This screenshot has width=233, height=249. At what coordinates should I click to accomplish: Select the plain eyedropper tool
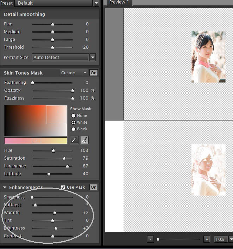[x=74, y=140]
